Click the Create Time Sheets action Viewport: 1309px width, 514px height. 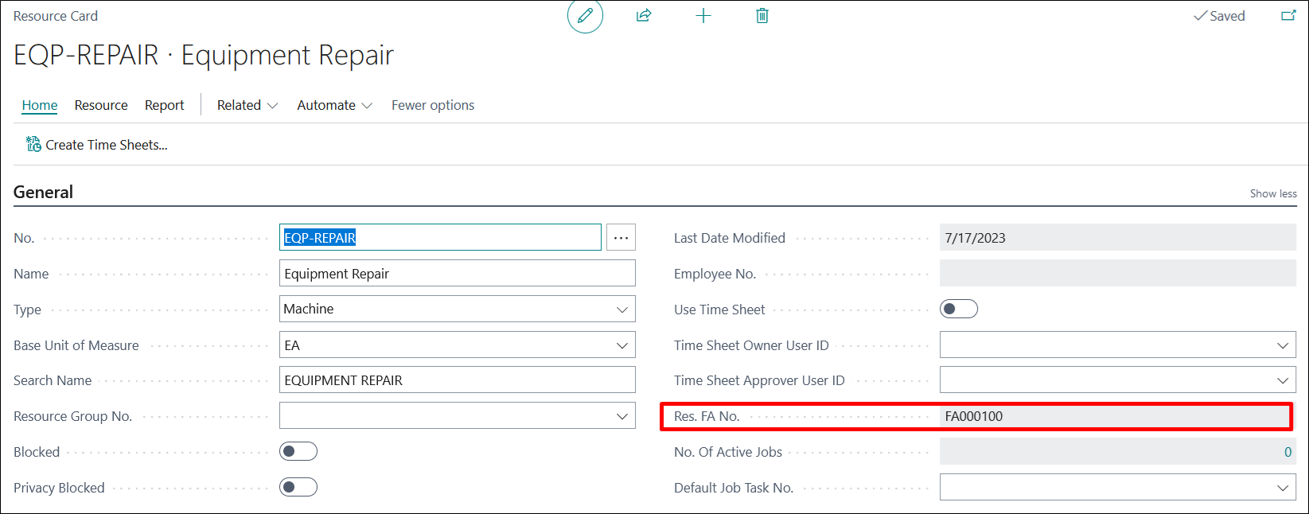pyautogui.click(x=97, y=145)
